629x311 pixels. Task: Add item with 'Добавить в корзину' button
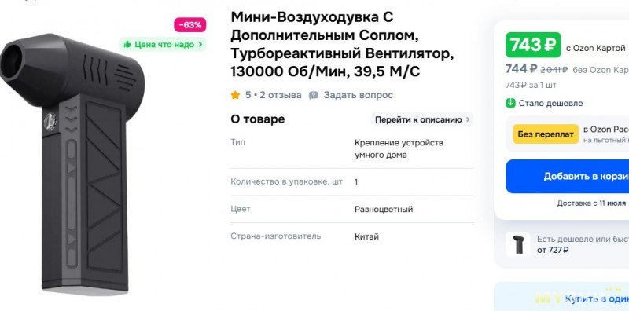567,177
